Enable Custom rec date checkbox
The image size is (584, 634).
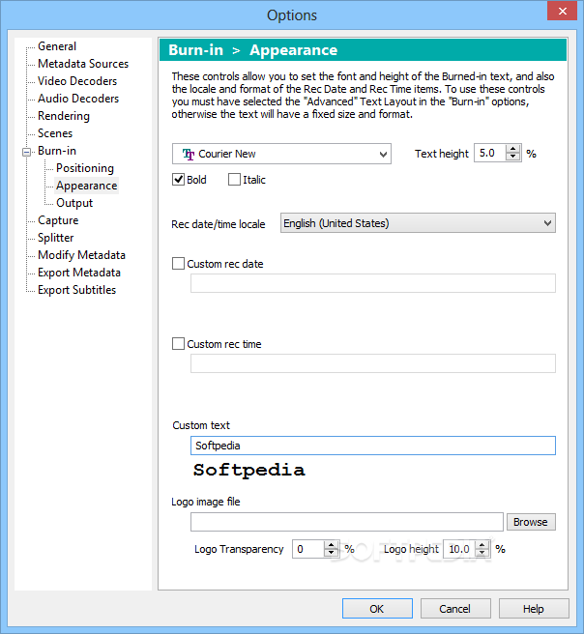tap(178, 263)
